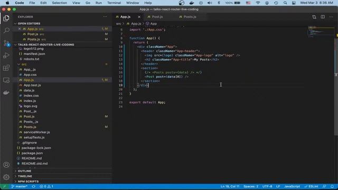This screenshot has width=338, height=190.
Task: Click Explorer more actions ellipsis
Action: 105,16
